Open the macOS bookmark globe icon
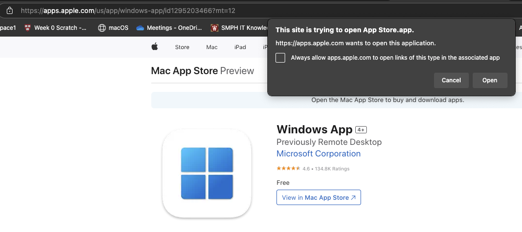The height and width of the screenshot is (232, 522). (102, 28)
